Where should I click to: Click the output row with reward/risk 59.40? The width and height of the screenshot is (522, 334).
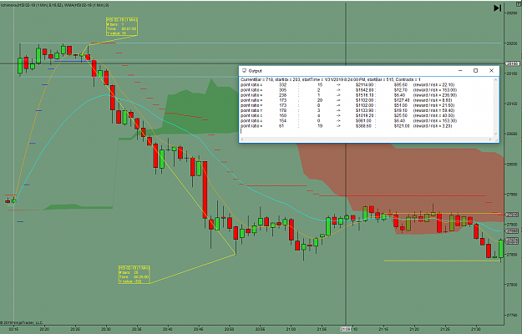tap(347, 110)
